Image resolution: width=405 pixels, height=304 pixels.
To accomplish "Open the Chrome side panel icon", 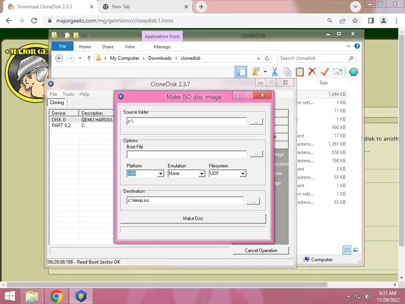I will [371, 21].
